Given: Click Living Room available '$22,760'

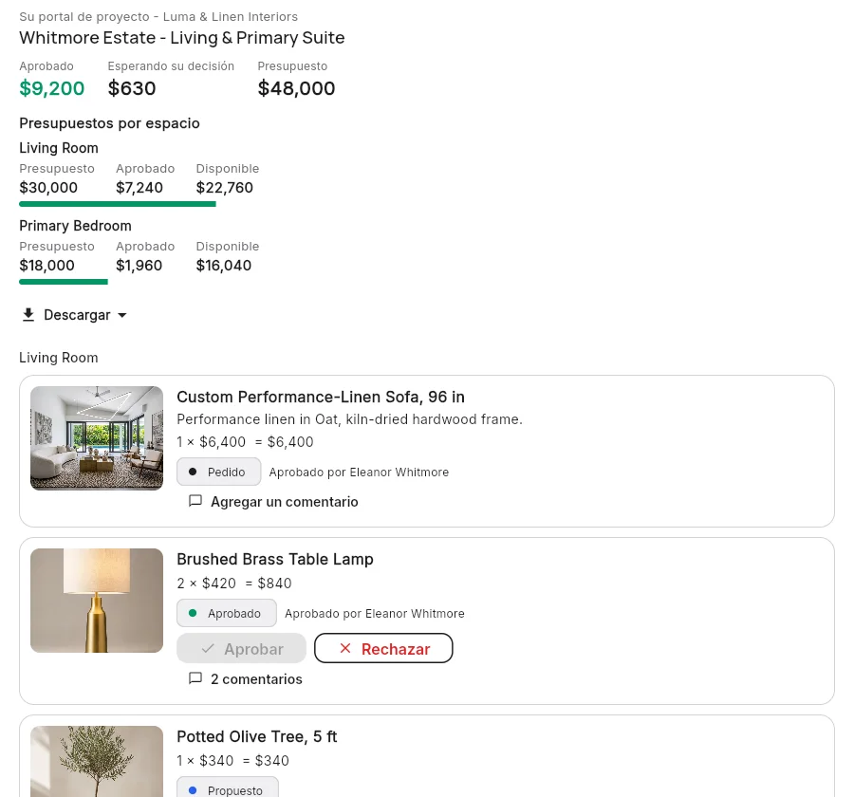Looking at the screenshot, I should [224, 188].
